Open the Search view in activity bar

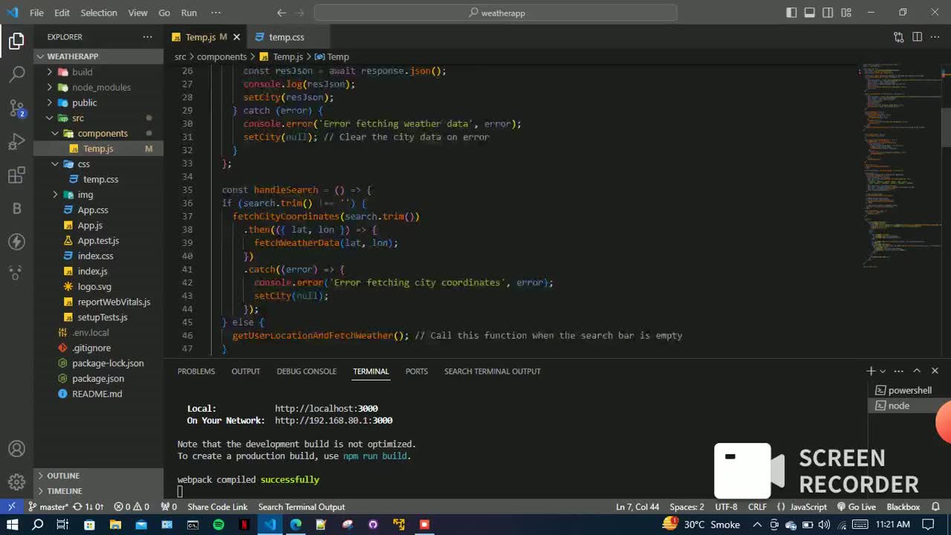pyautogui.click(x=16, y=74)
